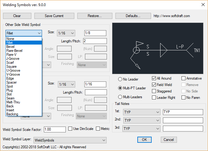Click the lower size field containing 1/16
This screenshot has height=151, width=208.
(95, 84)
